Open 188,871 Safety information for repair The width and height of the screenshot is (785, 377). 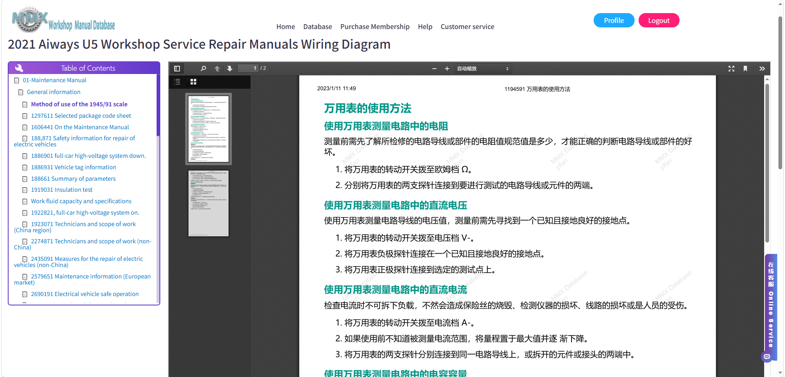point(74,141)
